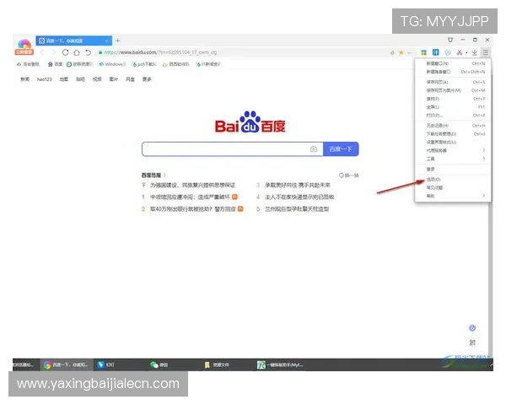The image size is (506, 405).
Task: Open the 更多 link in Baidu nav
Action: click(147, 79)
